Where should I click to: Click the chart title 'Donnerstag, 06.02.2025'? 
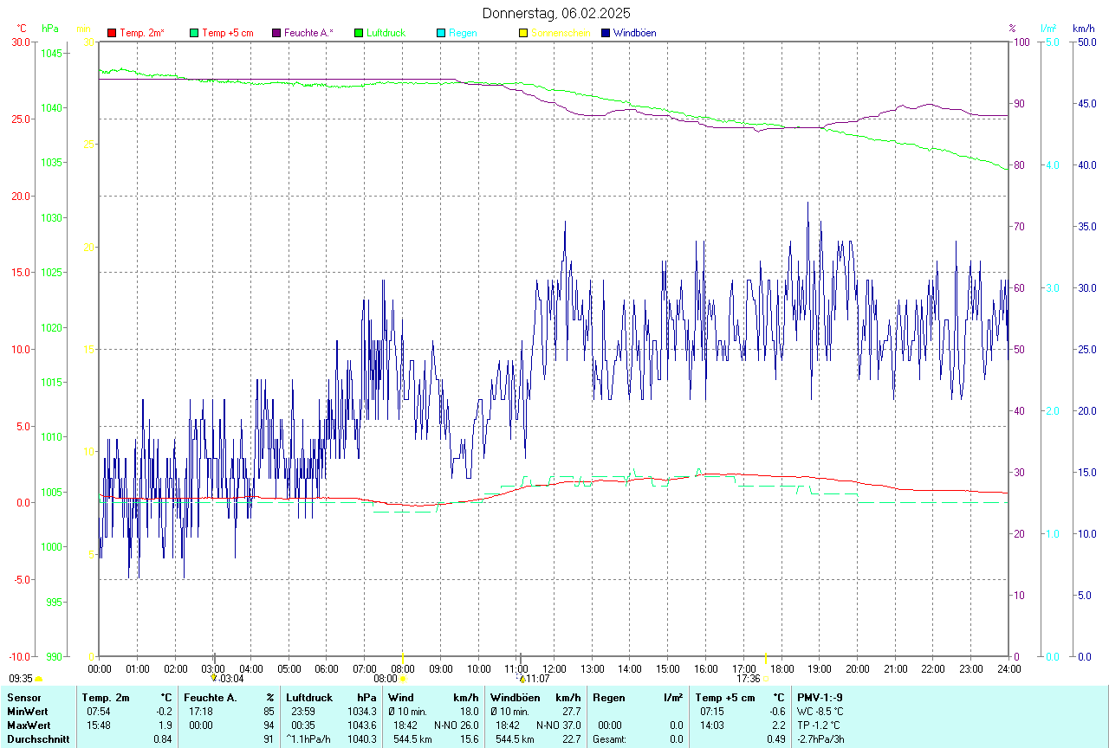pos(556,13)
